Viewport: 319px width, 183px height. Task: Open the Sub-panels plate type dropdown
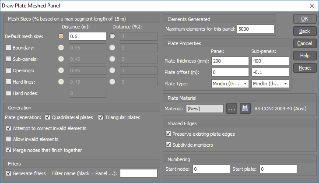pyautogui.click(x=270, y=84)
